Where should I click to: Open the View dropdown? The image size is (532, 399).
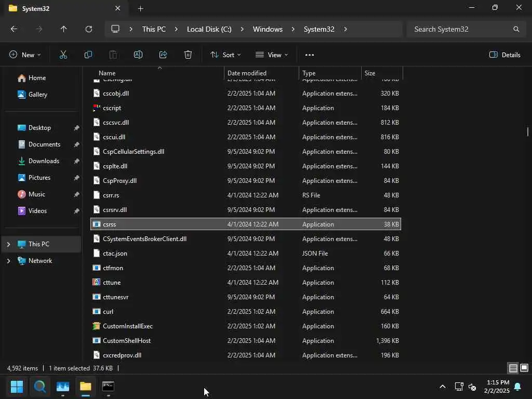click(x=272, y=55)
